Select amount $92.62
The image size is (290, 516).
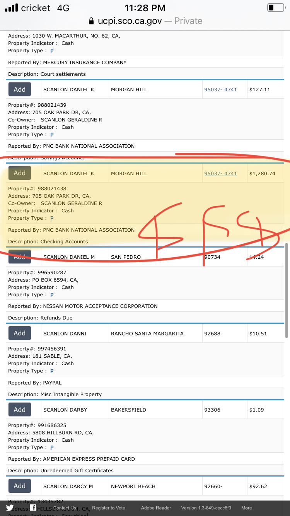tap(258, 486)
